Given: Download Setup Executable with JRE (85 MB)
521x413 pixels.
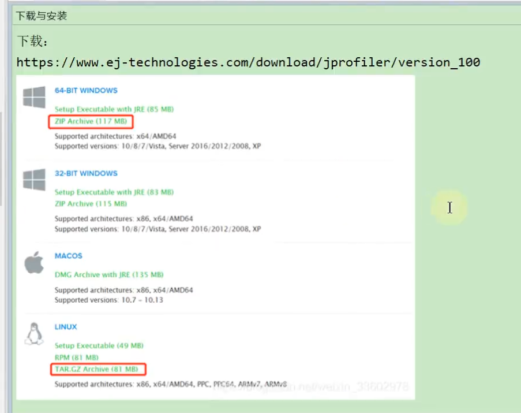Looking at the screenshot, I should pyautogui.click(x=114, y=109).
